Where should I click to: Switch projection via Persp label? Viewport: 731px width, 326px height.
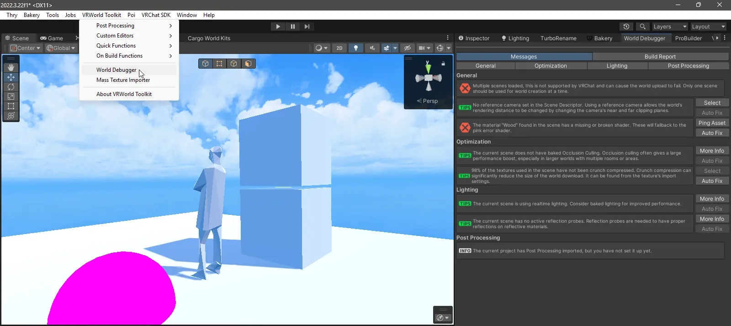pyautogui.click(x=428, y=101)
